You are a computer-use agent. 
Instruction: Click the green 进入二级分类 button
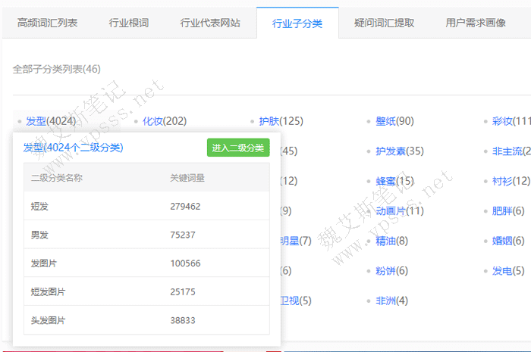tap(238, 148)
